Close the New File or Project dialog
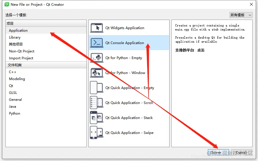 point(251,4)
